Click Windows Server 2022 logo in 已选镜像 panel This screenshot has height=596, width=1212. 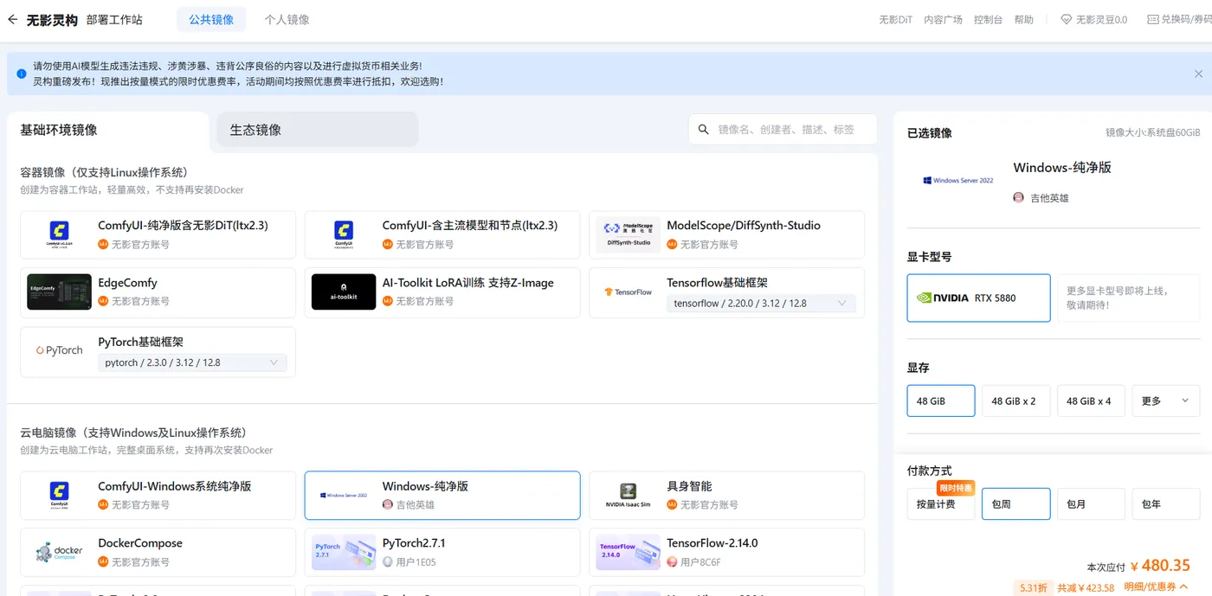tap(958, 180)
